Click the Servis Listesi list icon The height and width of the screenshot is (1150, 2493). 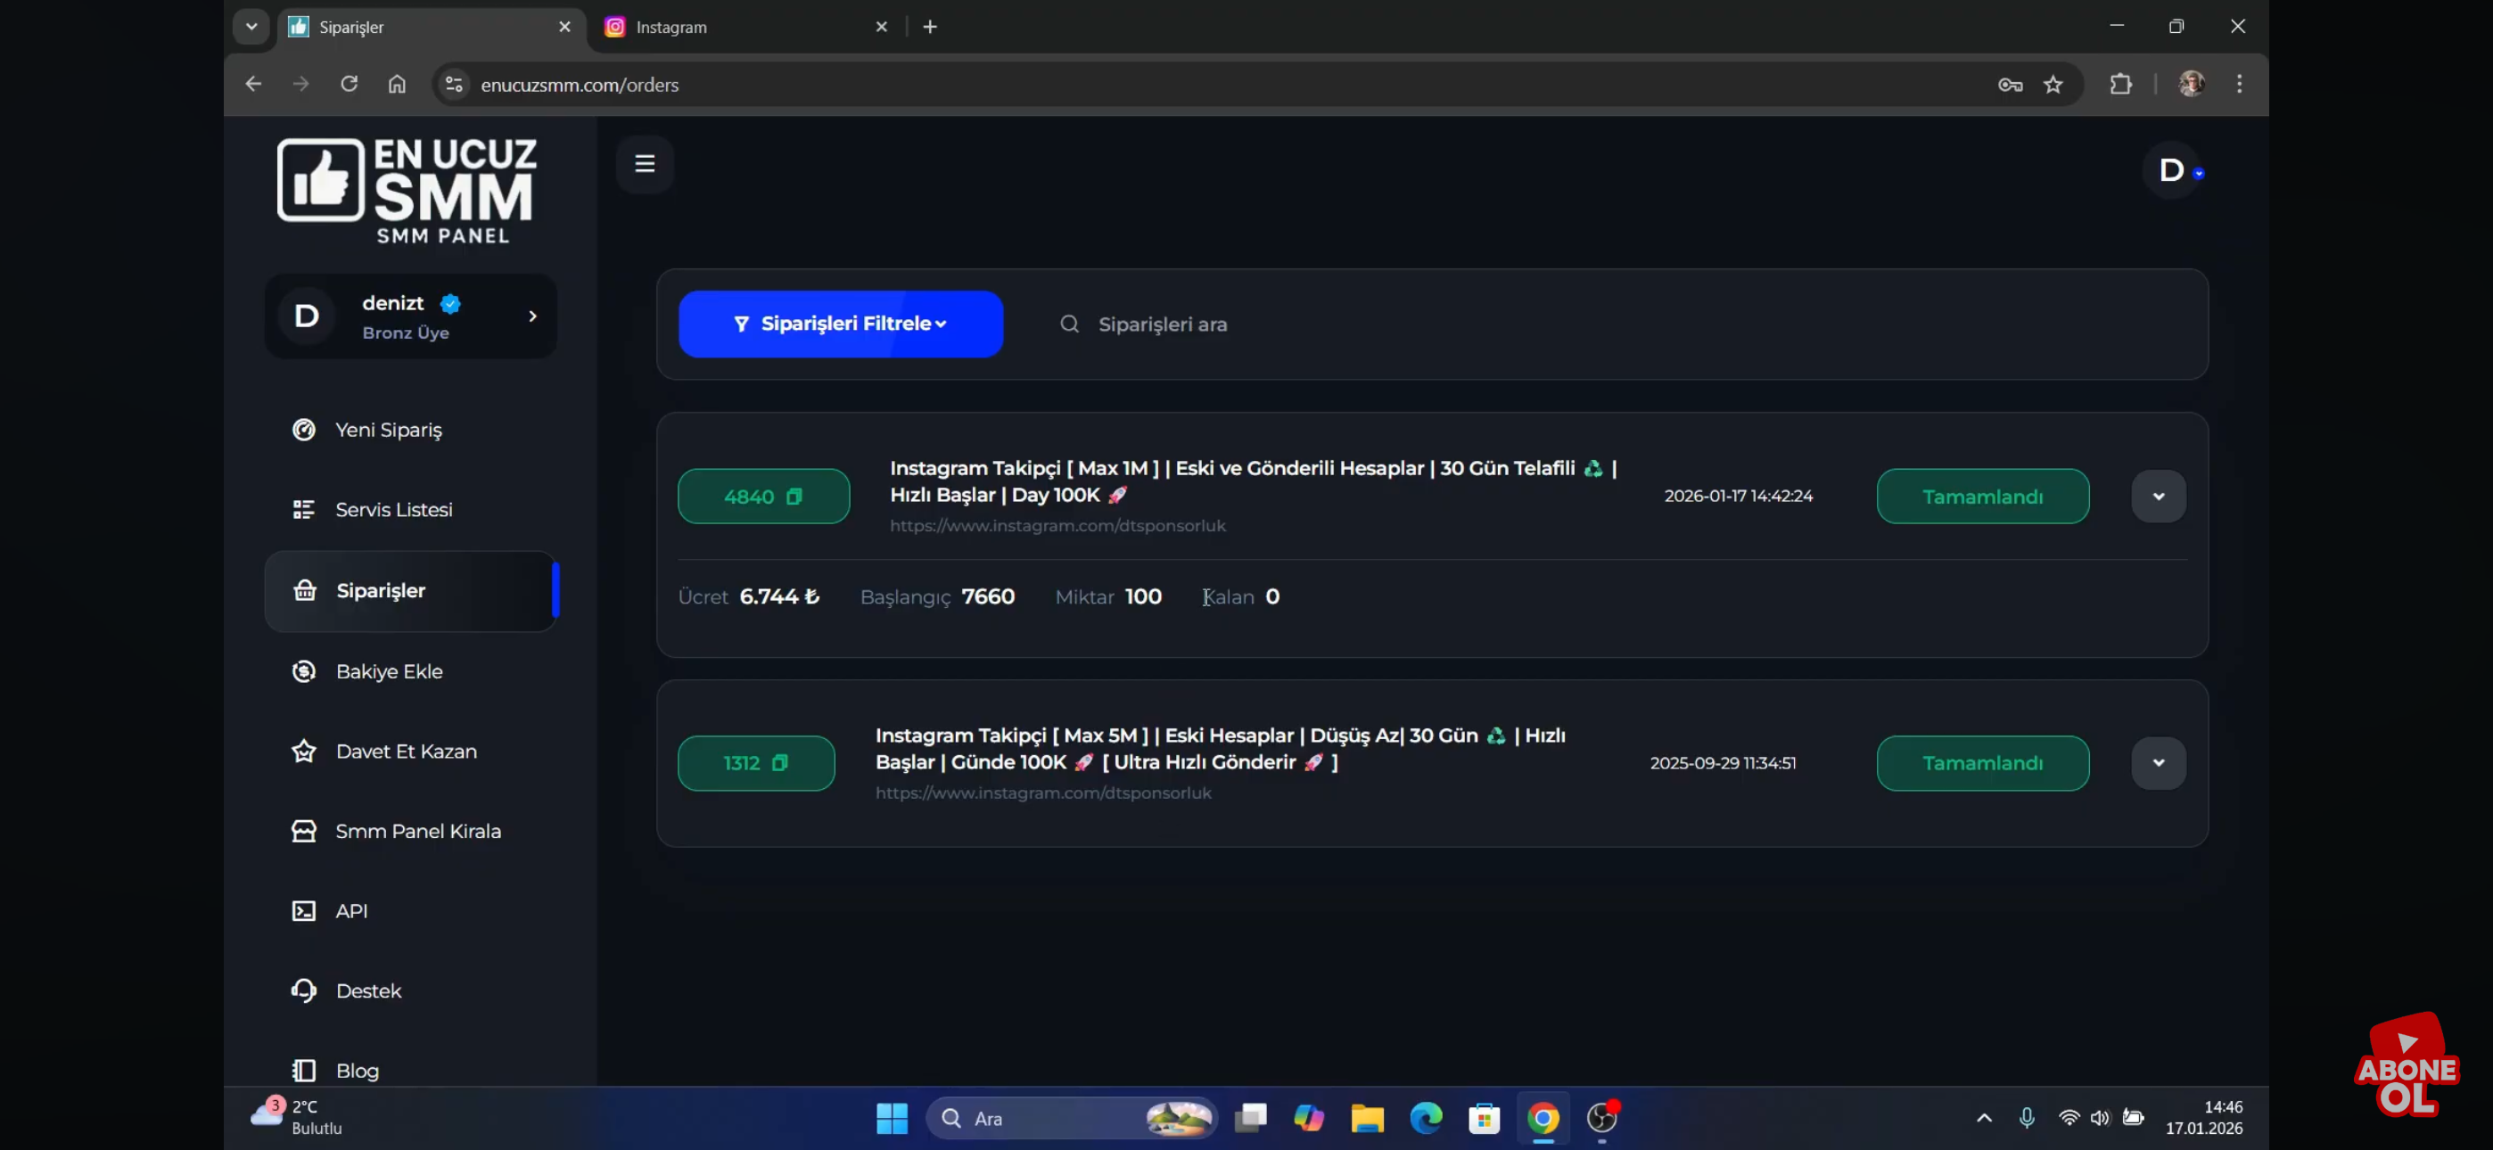(304, 509)
